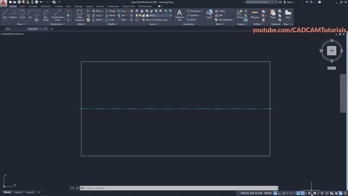The image size is (348, 196).
Task: Expand the Groups panel
Action: click(x=241, y=24)
